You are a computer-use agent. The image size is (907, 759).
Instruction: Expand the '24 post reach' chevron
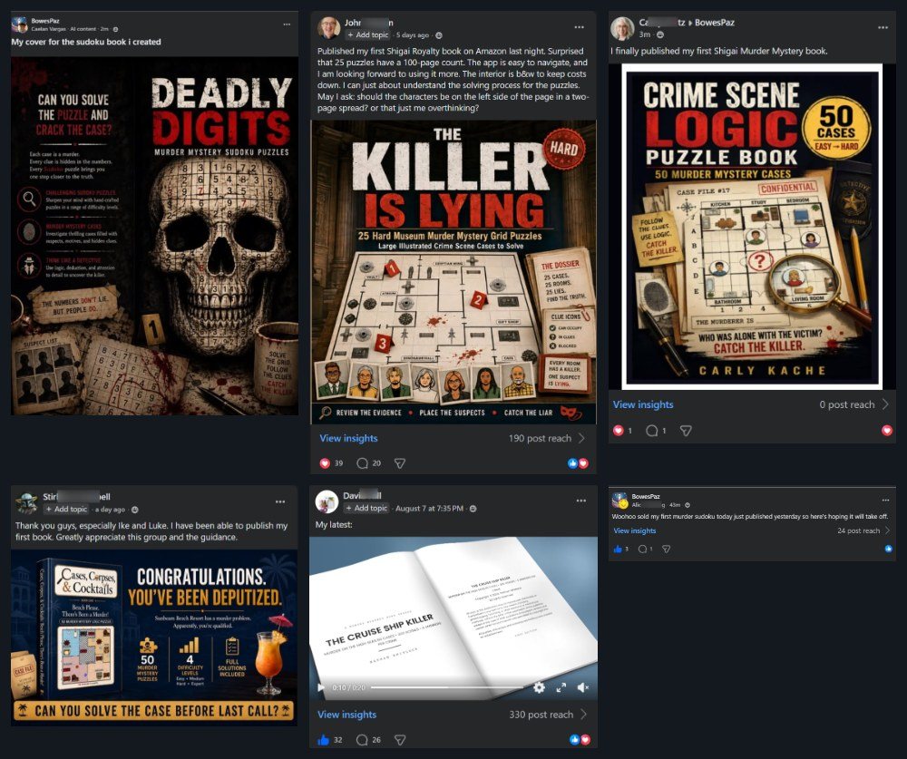click(887, 530)
